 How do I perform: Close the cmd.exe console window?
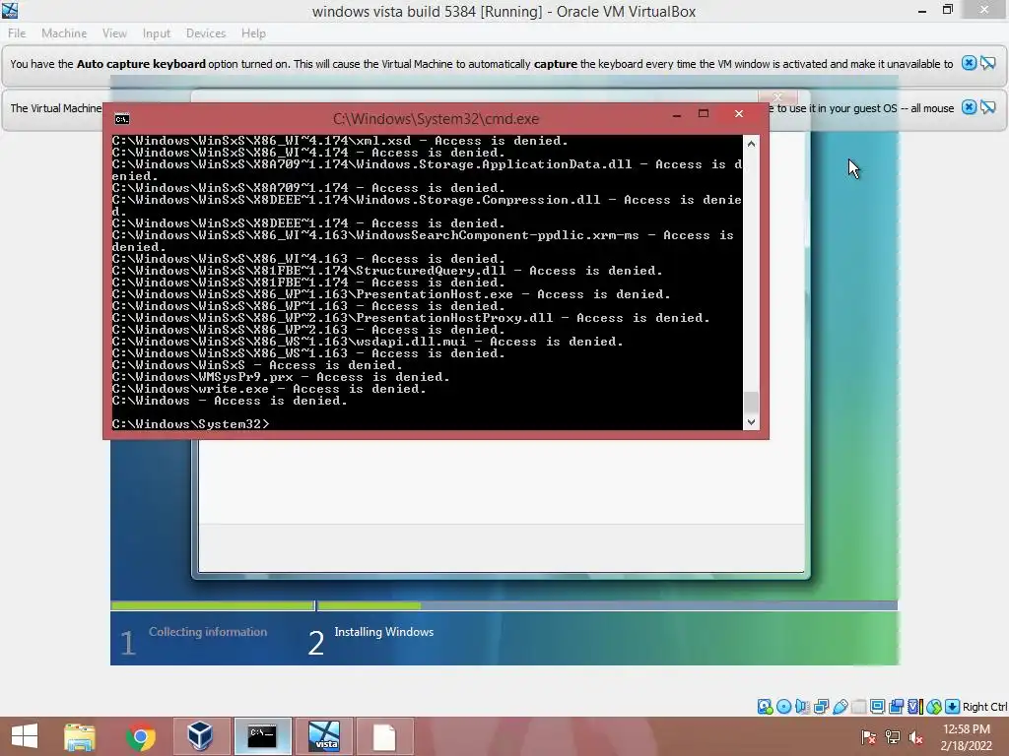(x=739, y=114)
